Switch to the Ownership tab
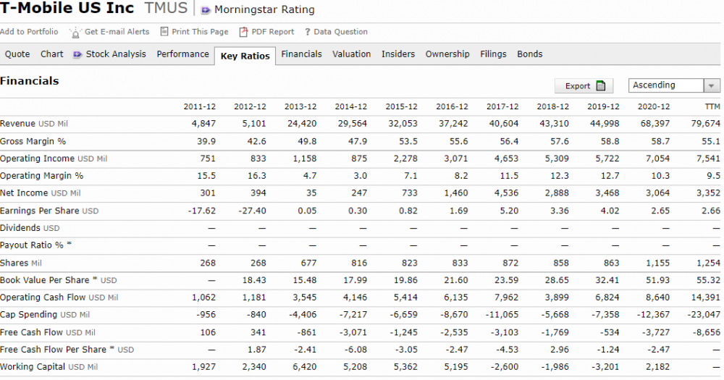 (447, 54)
